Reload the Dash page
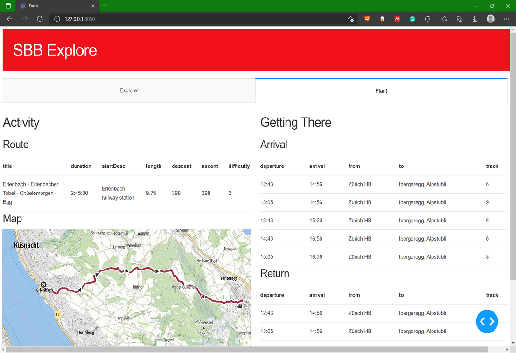The width and height of the screenshot is (516, 353). point(40,19)
